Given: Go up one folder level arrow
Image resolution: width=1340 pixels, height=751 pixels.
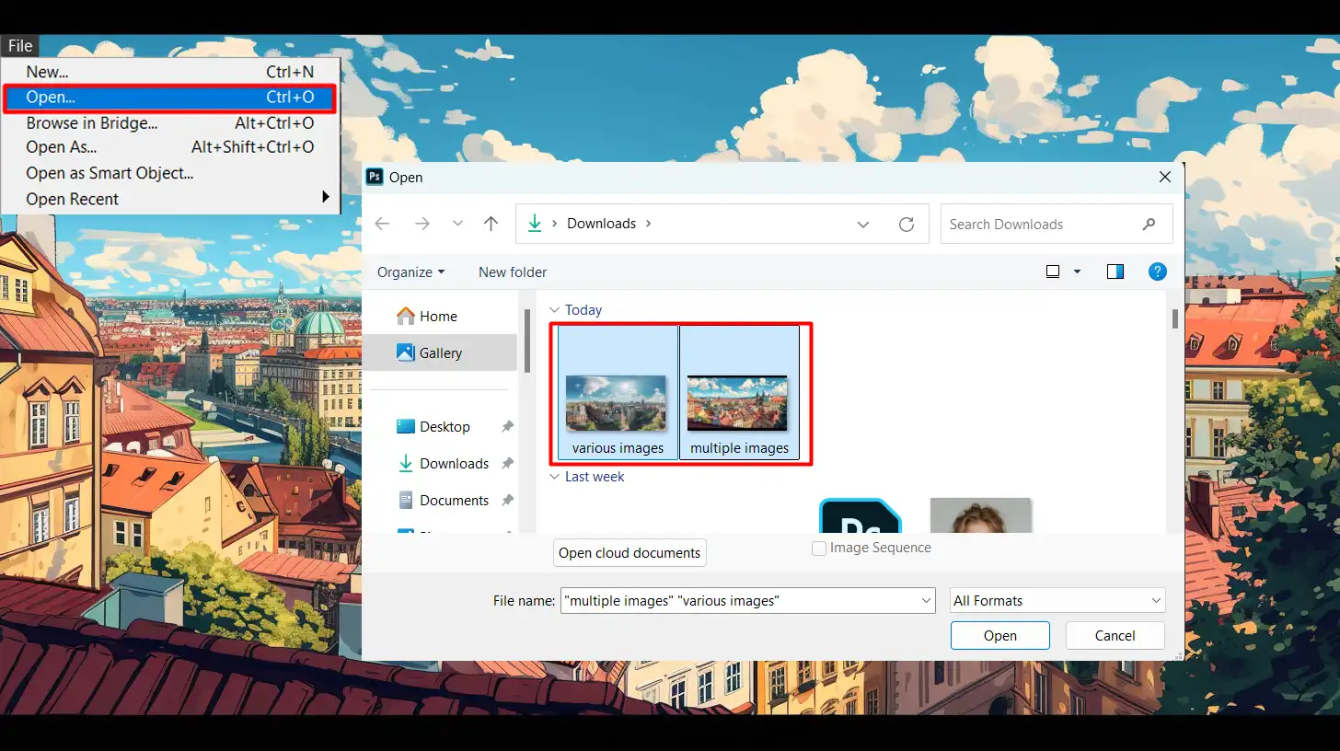Looking at the screenshot, I should tap(491, 224).
